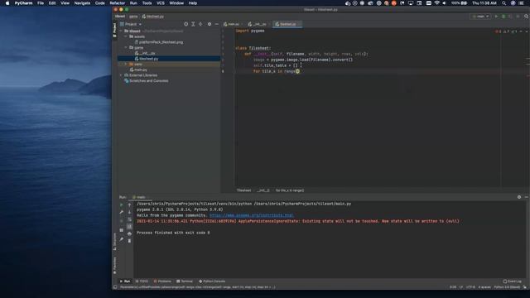Click line and column indicator in status bar
The height and width of the screenshot is (298, 530).
click(x=453, y=287)
